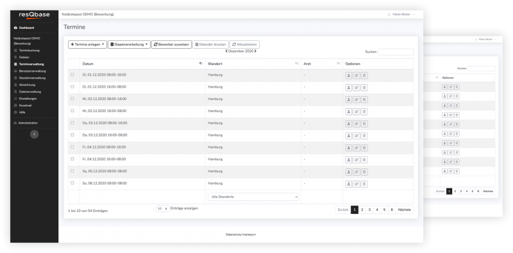Open the Fabian Becker user menu
Image resolution: width=513 pixels, height=253 pixels.
[x=401, y=14]
